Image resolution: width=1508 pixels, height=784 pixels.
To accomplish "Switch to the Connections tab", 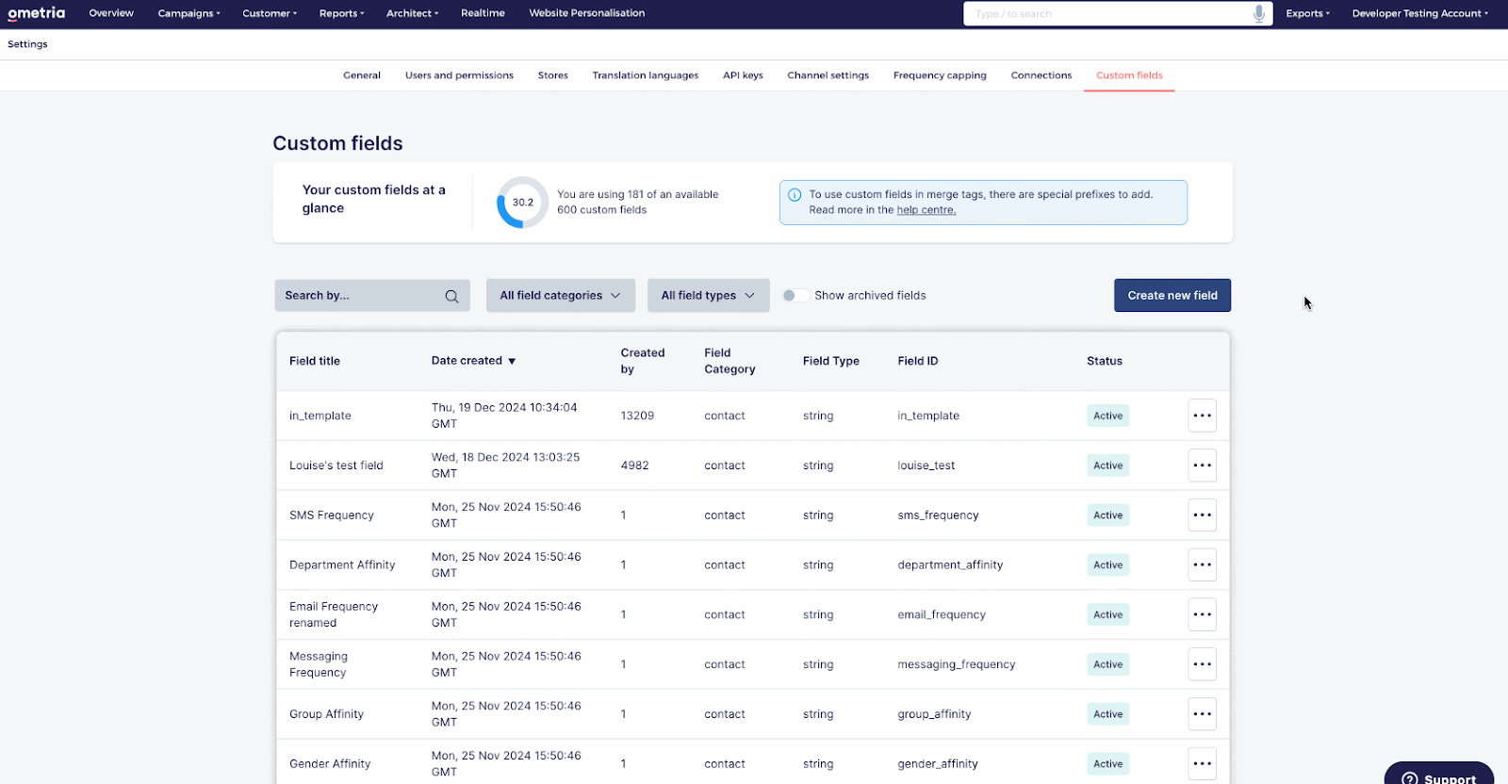I will 1041,75.
